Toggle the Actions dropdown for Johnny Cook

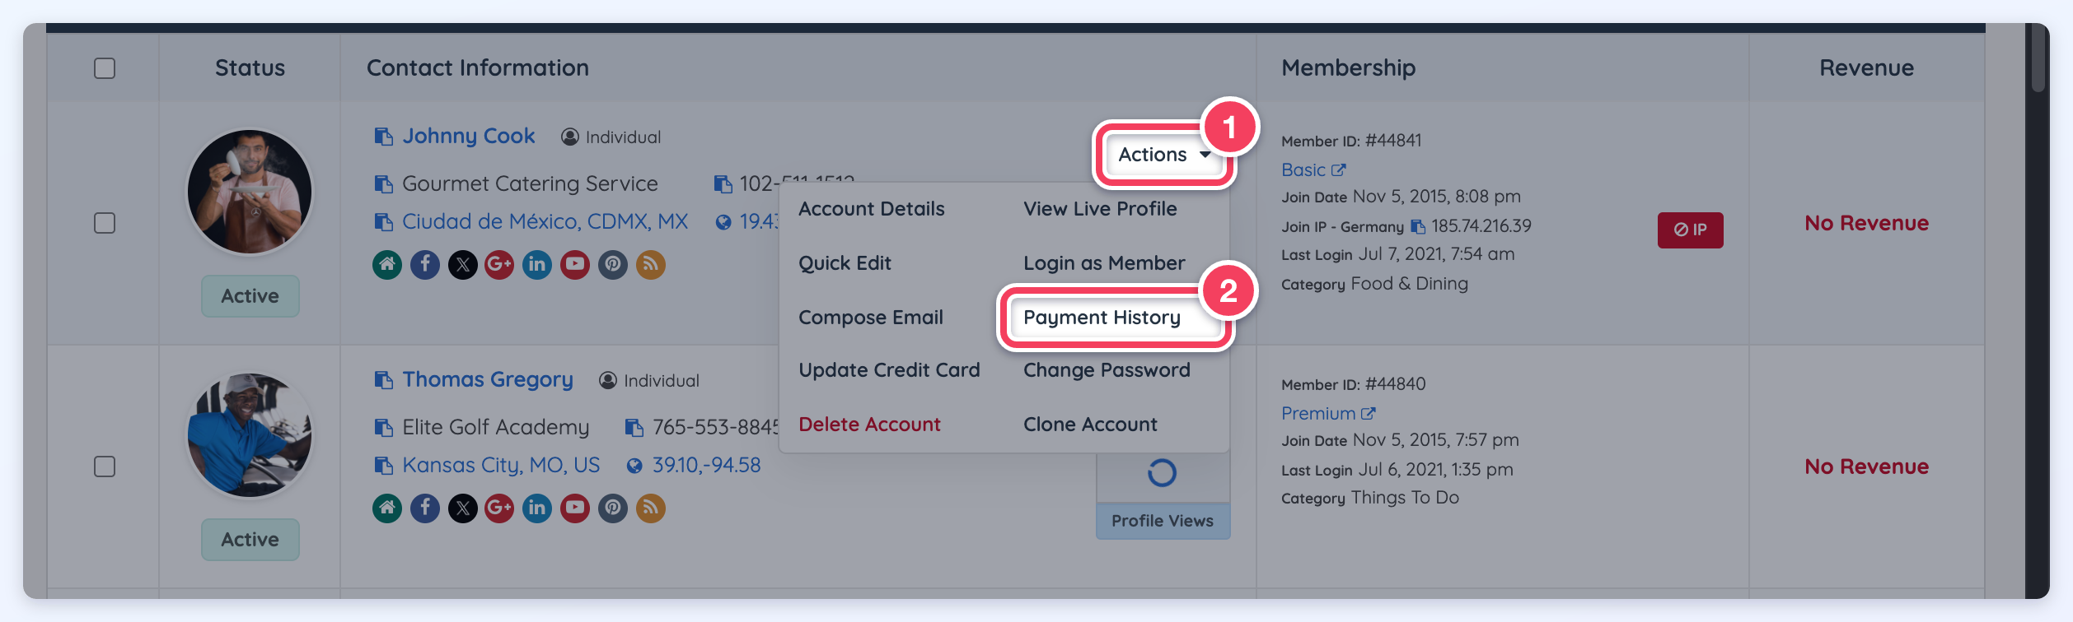click(x=1163, y=155)
